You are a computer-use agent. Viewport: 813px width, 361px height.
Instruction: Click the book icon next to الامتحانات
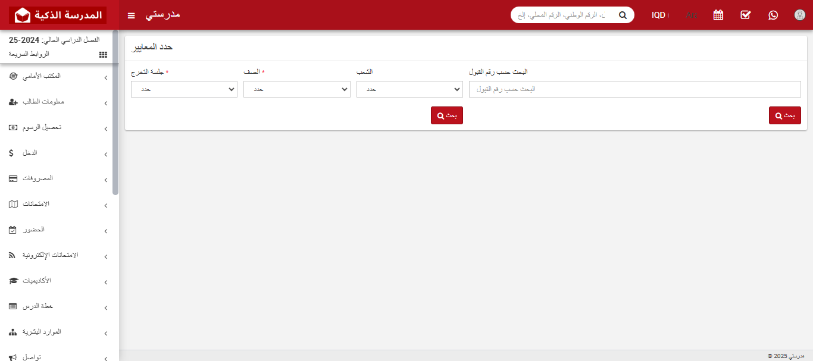(x=11, y=204)
